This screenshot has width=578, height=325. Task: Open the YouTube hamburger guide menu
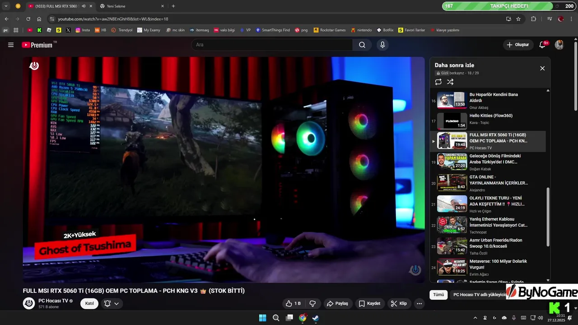click(x=11, y=45)
